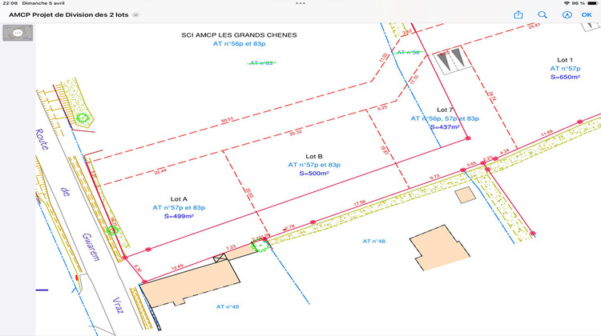
Task: Select the 25.32 dimension label
Action: pyautogui.click(x=296, y=133)
